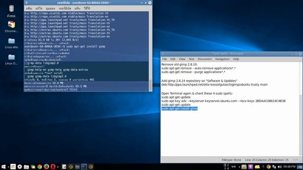Open the terminal window menu icon in titlebar

click(x=27, y=3)
